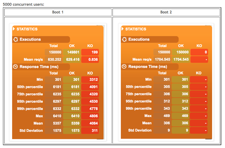This screenshot has width=225, height=148.
Task: Click Boot 1 mean req/s OK 629.416
Action: (x=72, y=60)
